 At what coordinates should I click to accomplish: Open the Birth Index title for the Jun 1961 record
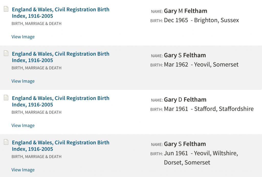(x=60, y=146)
